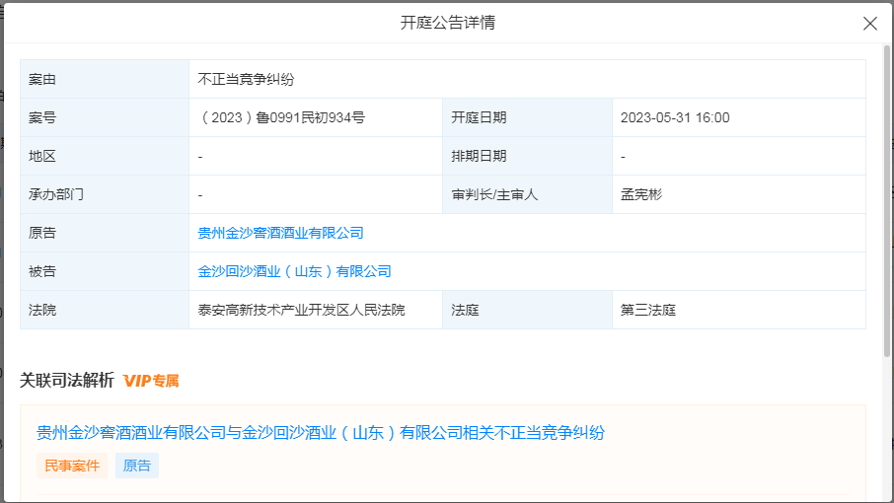
Task: Click the 原告 row label cell
Action: tap(105, 233)
